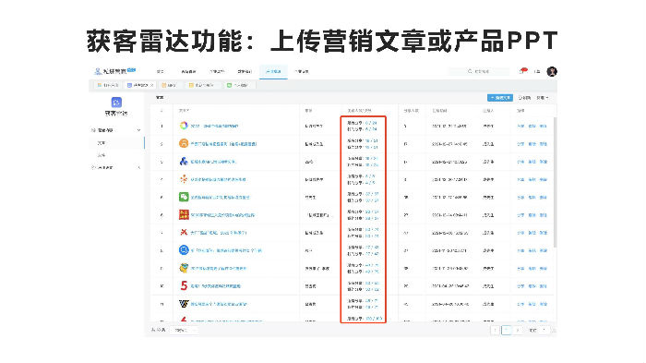Screen dimensions: 646x363
Task: Go to the next page using the pagination arrow
Action: [x=518, y=330]
